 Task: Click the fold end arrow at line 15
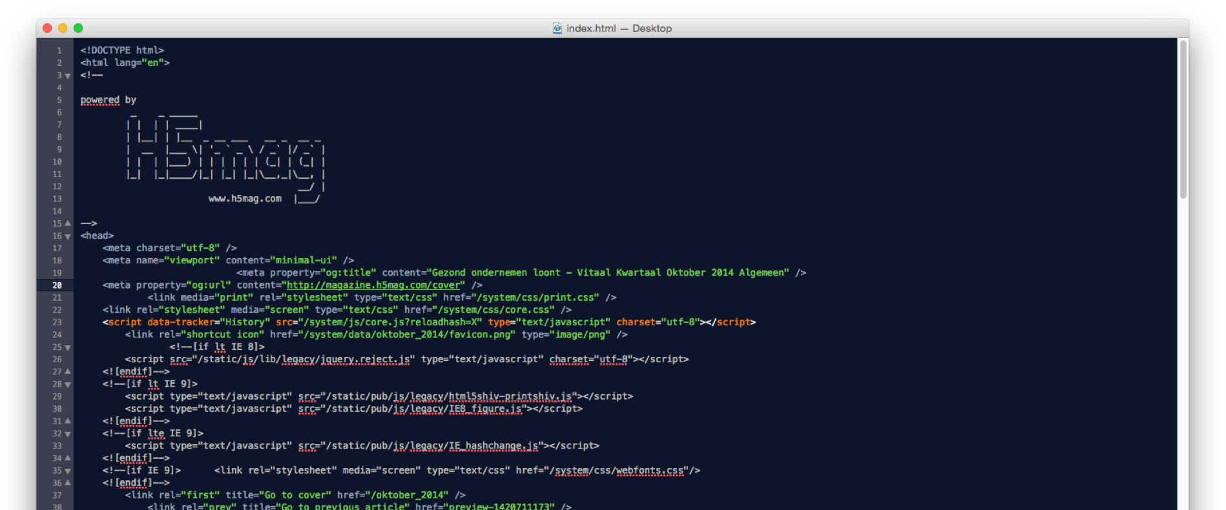pyautogui.click(x=68, y=223)
